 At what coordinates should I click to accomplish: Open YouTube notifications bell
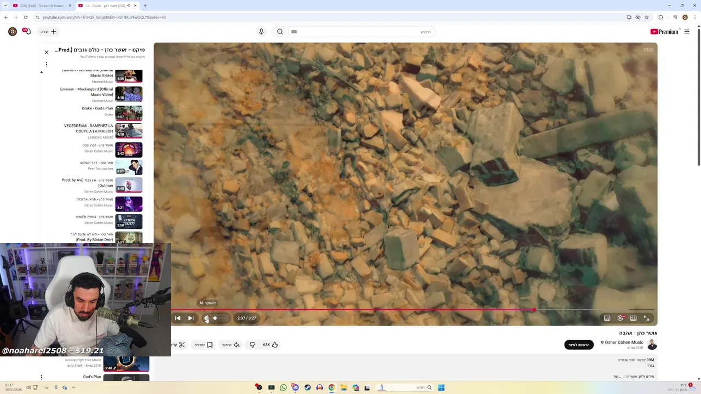26,32
